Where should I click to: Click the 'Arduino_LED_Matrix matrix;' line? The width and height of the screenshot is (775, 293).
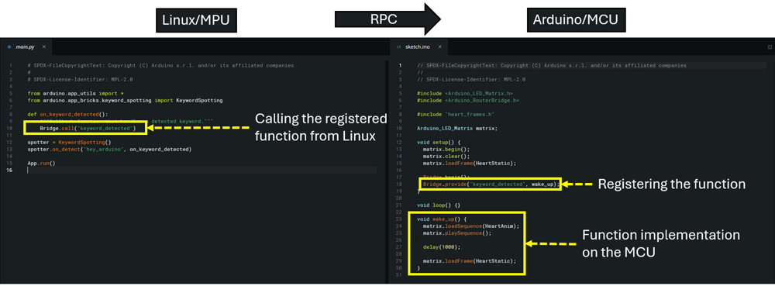tap(456, 128)
